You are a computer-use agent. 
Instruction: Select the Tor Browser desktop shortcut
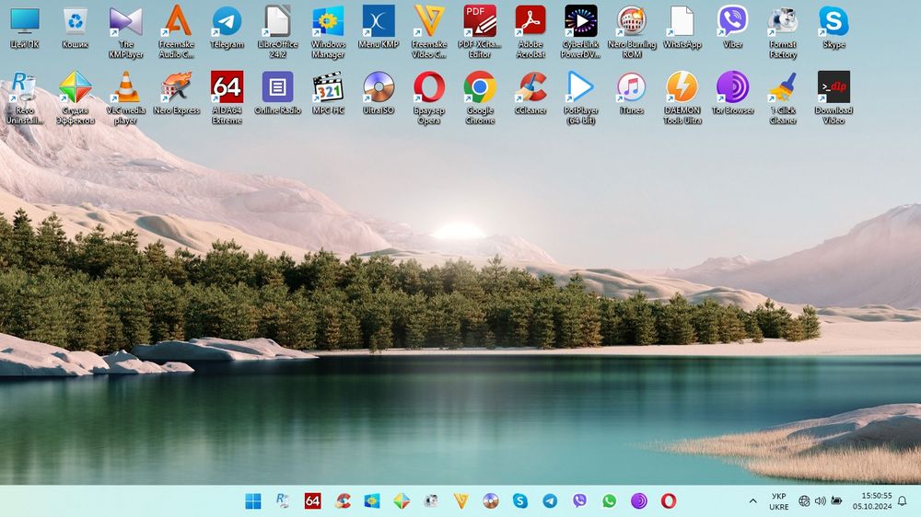point(732,94)
